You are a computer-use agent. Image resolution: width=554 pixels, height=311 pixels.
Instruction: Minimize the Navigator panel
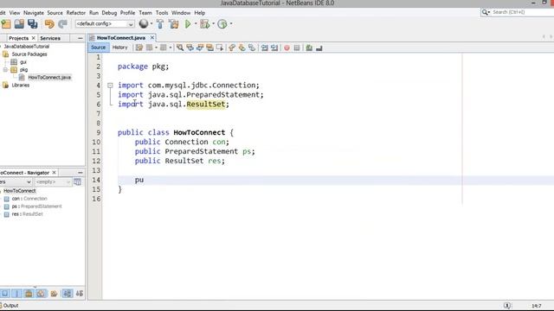pyautogui.click(x=81, y=173)
